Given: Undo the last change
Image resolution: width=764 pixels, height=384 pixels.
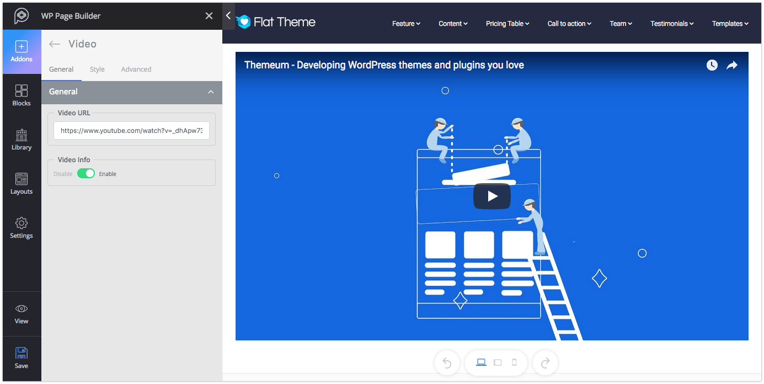Looking at the screenshot, I should point(447,363).
